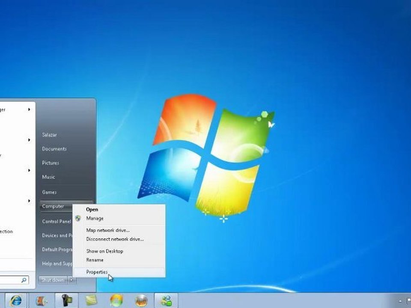Click the Shut down button
Screen dimensions: 411x308
[x=53, y=280]
